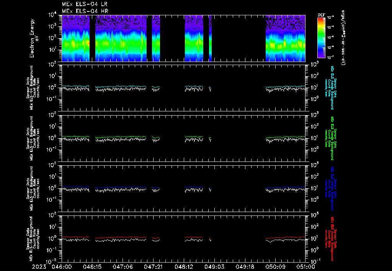The height and width of the screenshot is (271, 392).
Task: Click the "051:00" time axis label
Action: coord(305,267)
